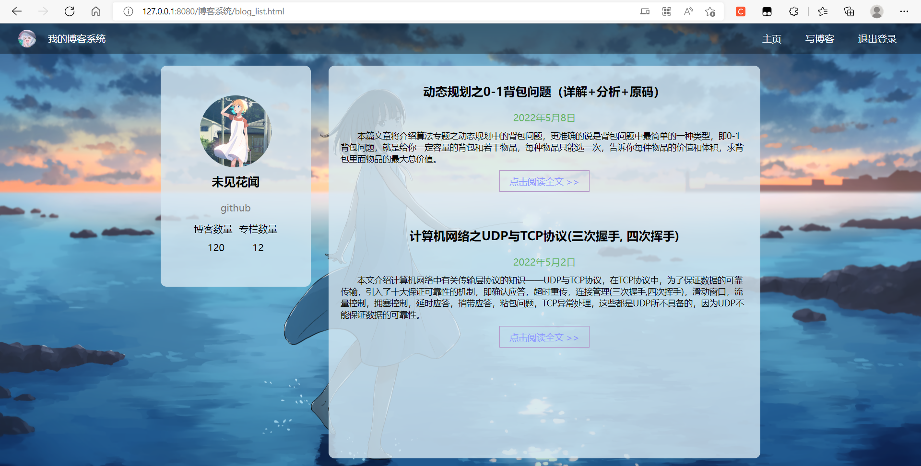This screenshot has height=466, width=921.
Task: Select 主页 in the navigation bar
Action: [771, 38]
